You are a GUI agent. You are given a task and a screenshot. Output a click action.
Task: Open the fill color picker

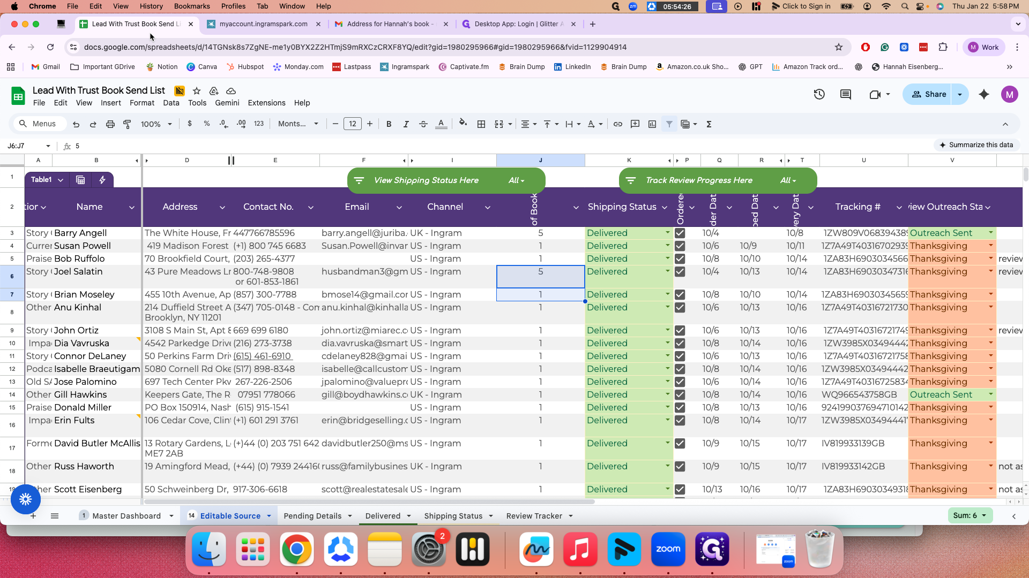point(463,124)
